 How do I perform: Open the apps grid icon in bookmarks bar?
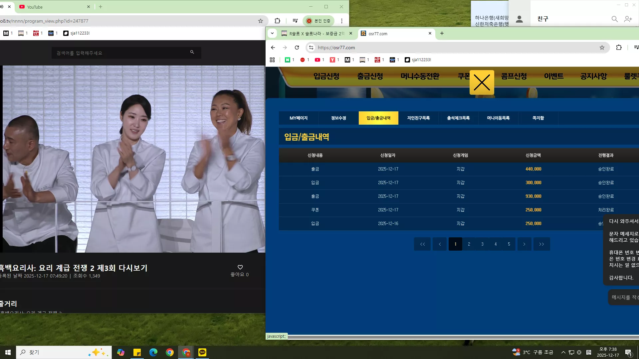point(272,60)
